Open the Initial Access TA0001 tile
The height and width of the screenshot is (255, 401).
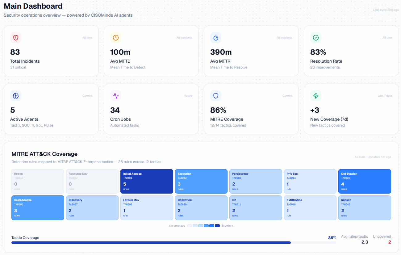coord(147,181)
